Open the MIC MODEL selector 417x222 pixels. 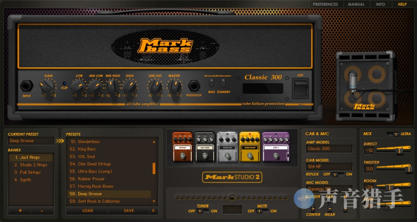point(329,189)
